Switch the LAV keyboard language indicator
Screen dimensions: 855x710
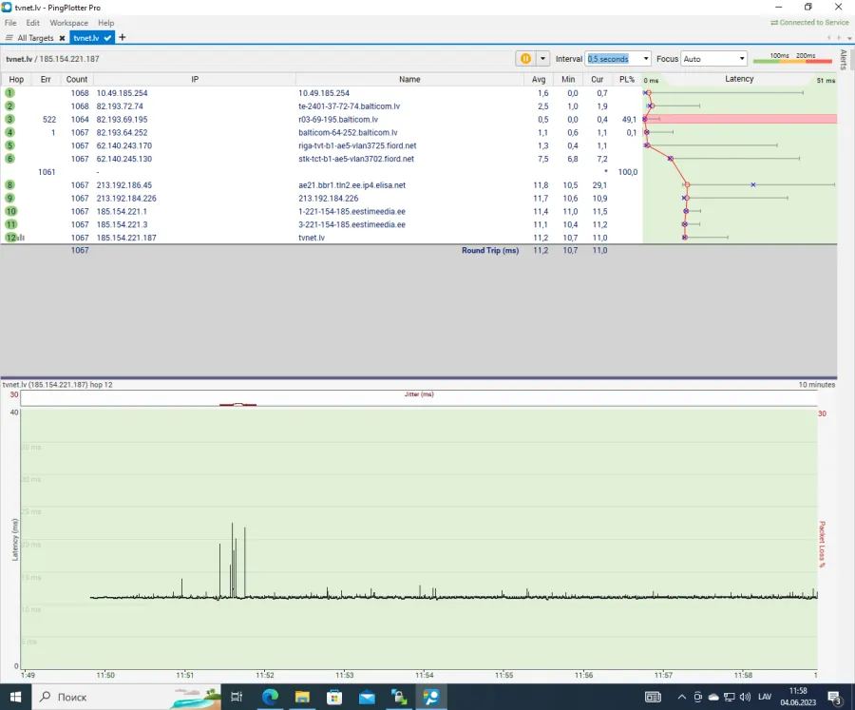(x=765, y=697)
